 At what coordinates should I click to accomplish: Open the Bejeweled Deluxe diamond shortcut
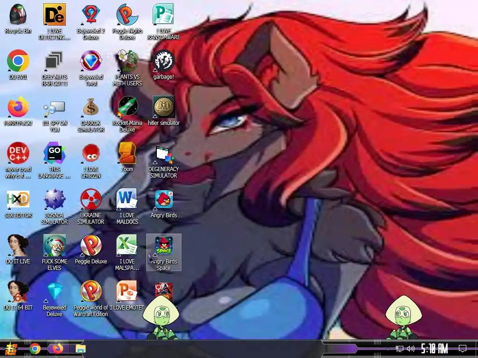(55, 291)
